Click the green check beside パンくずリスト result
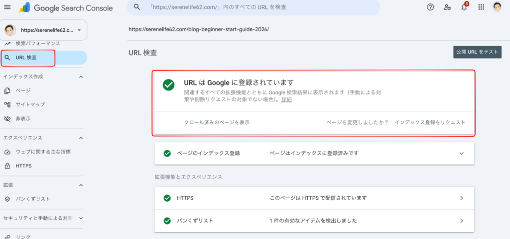 tap(167, 221)
